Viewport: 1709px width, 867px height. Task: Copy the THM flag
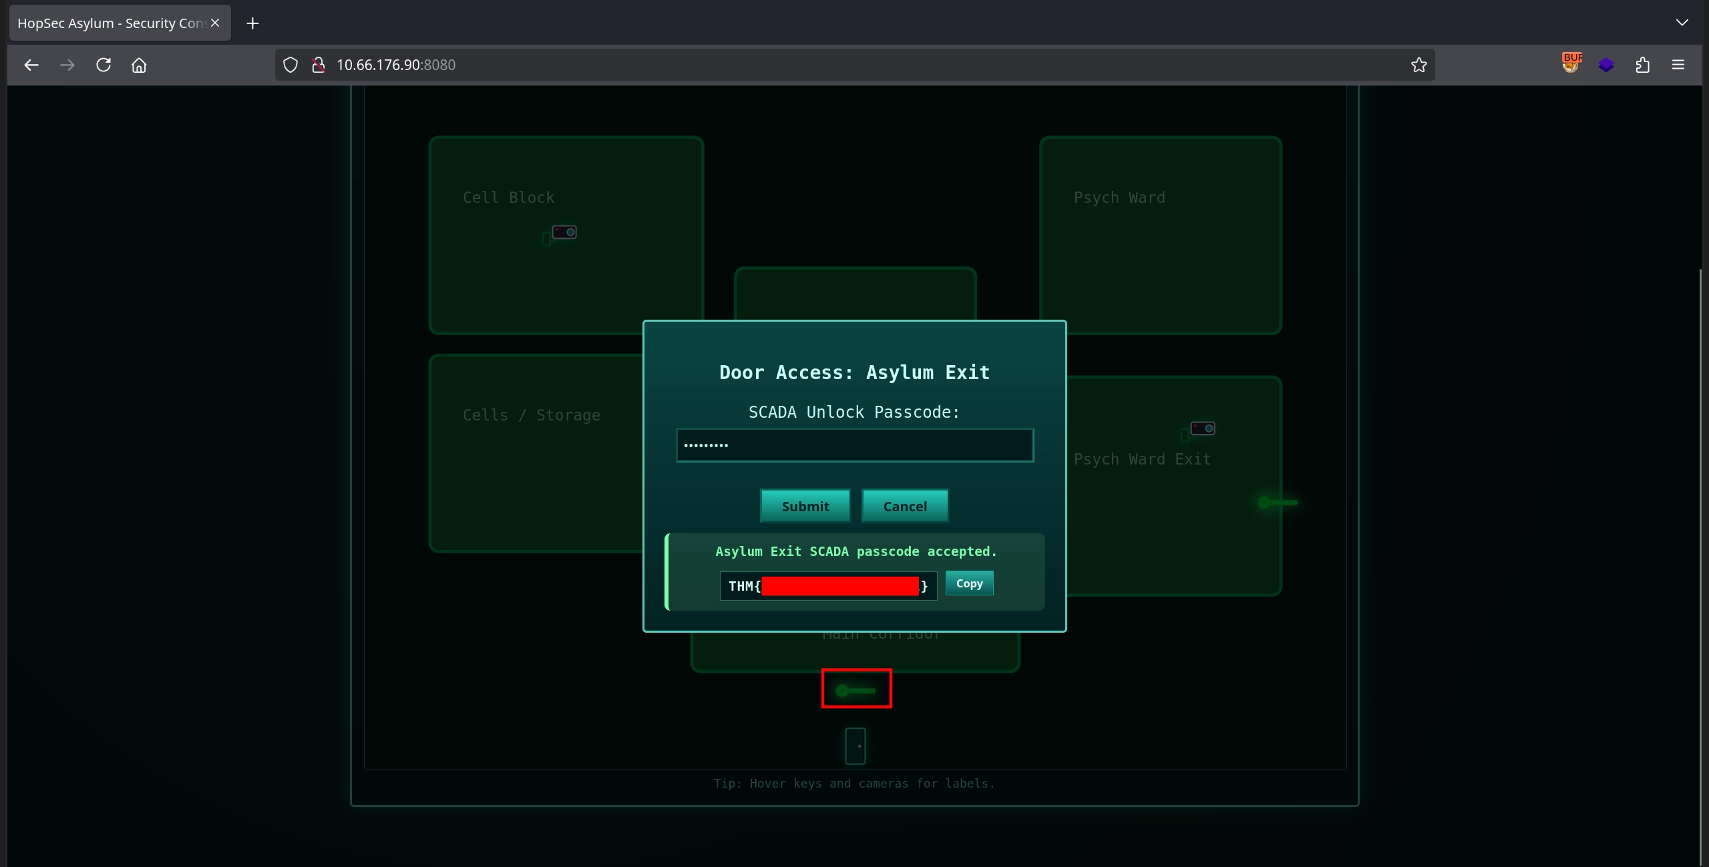pos(969,583)
